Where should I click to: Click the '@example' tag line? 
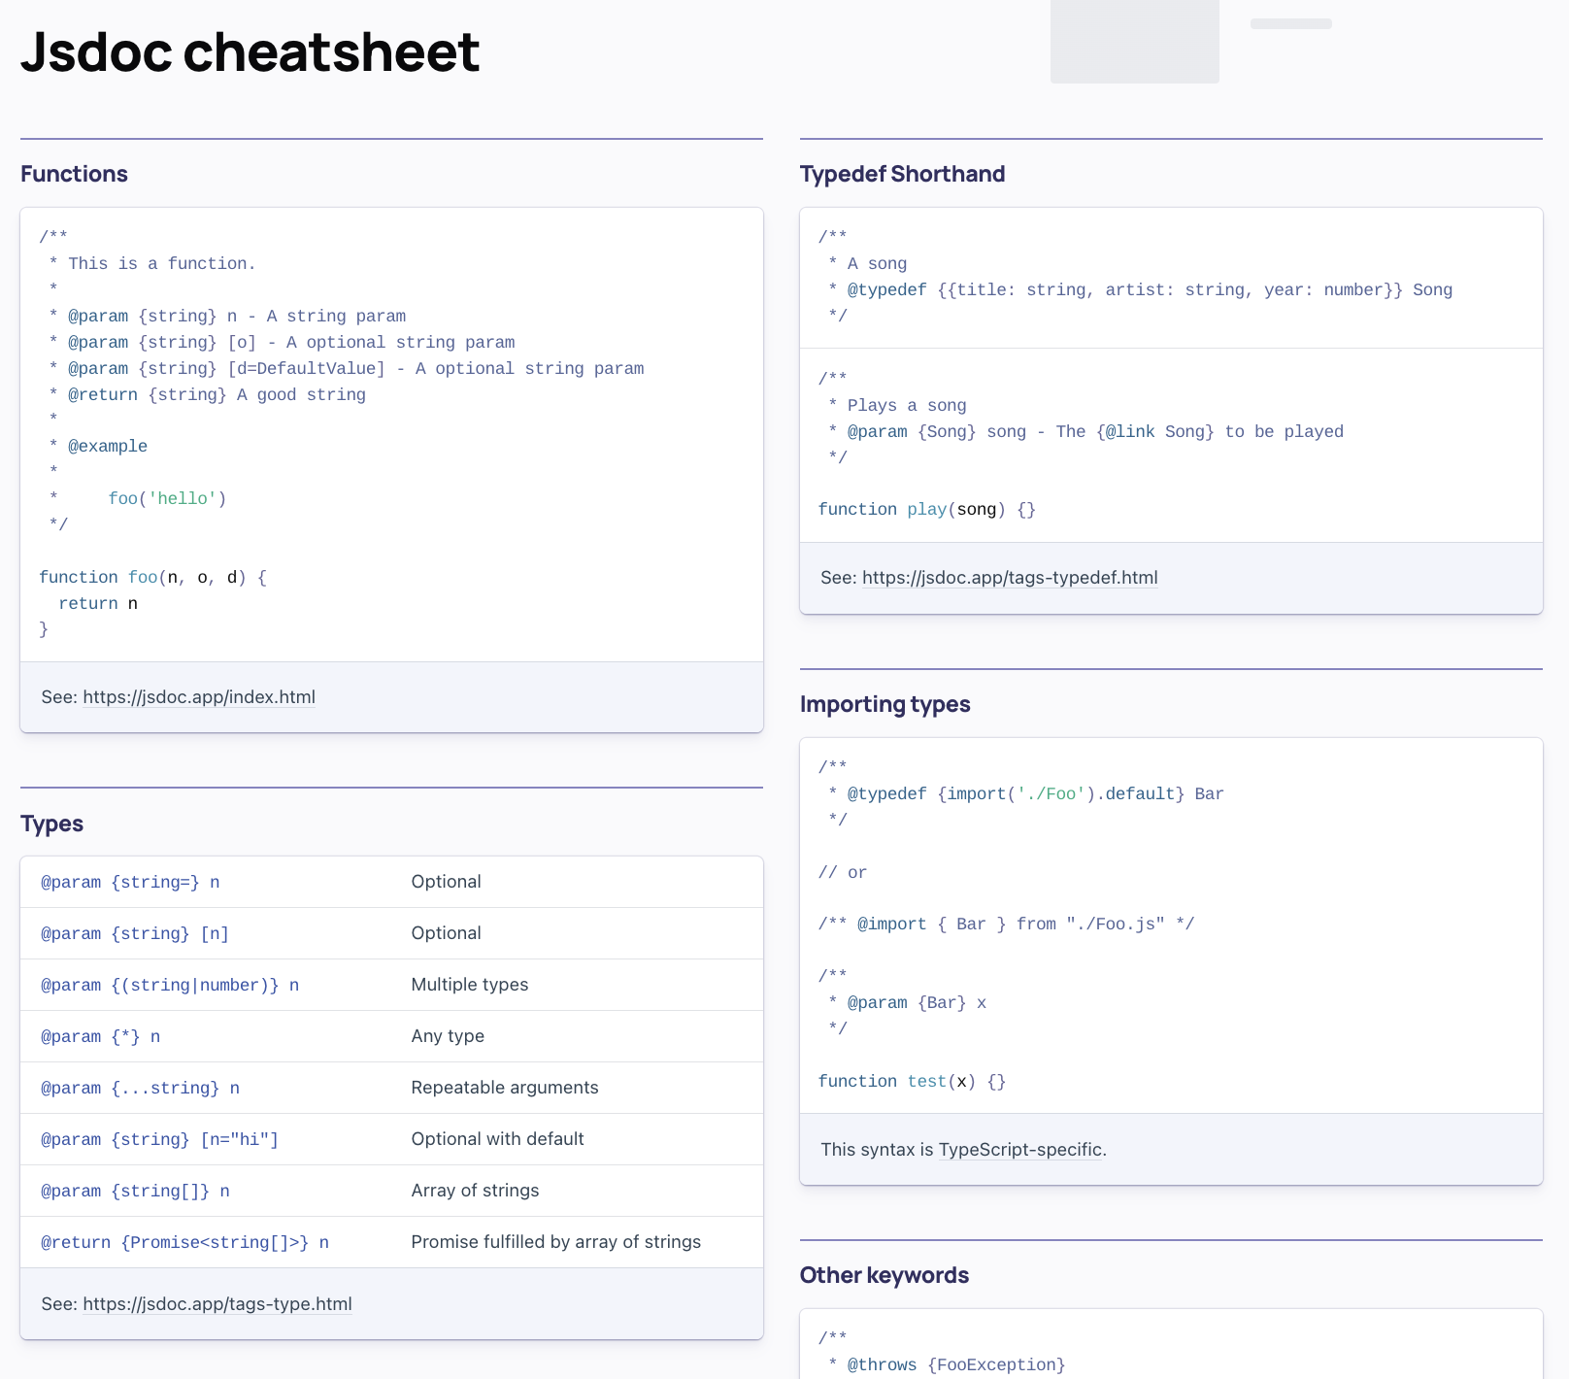98,447
